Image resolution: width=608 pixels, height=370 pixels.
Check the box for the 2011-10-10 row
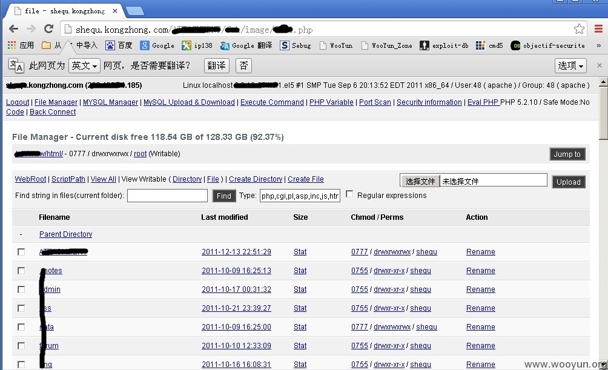[21, 346]
